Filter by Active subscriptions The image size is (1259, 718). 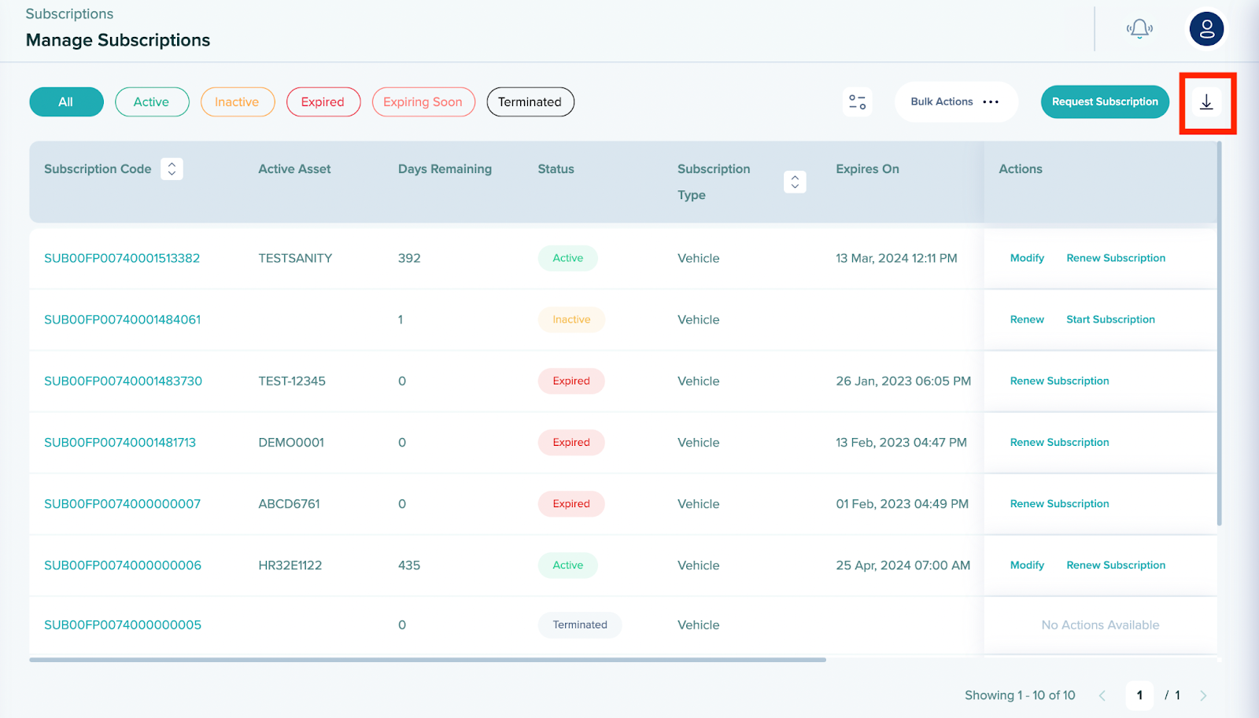click(152, 102)
